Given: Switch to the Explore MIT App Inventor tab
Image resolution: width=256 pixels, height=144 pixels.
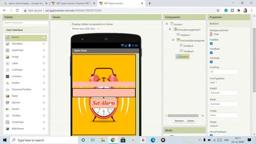Looking at the screenshot, I should (74, 3).
